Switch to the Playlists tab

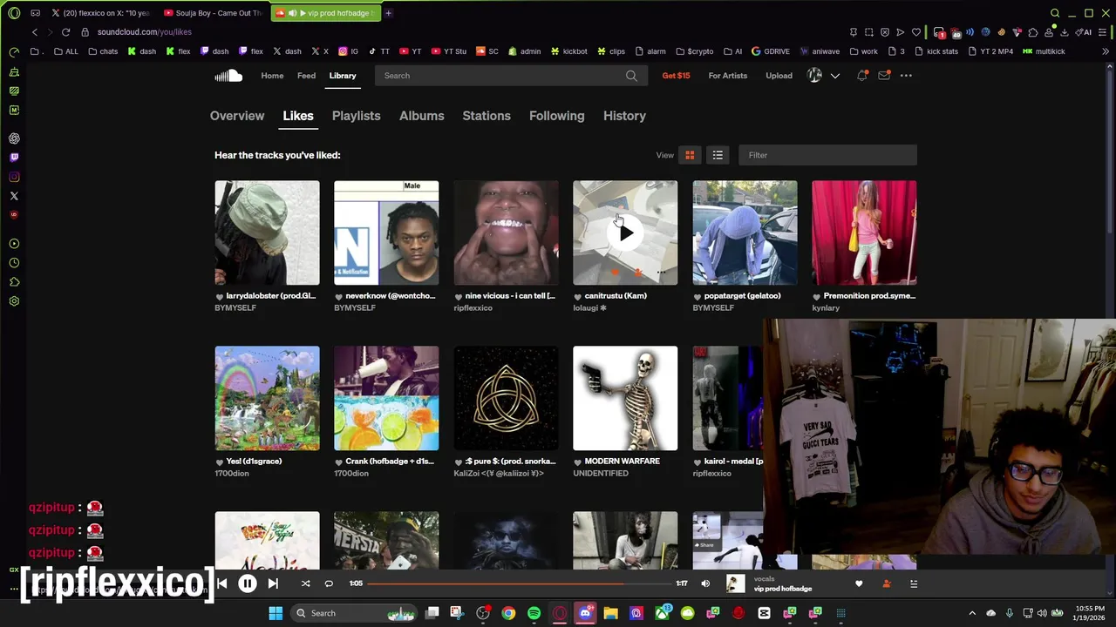tap(357, 116)
